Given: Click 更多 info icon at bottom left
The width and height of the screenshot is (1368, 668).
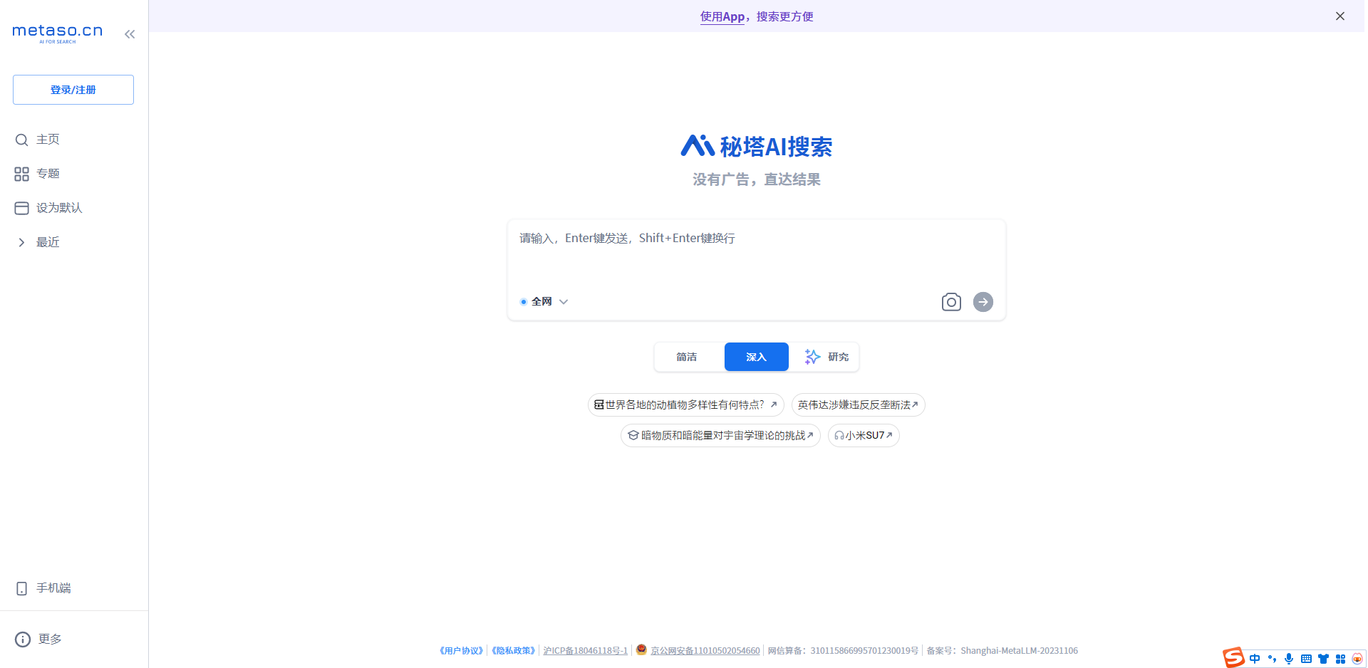Looking at the screenshot, I should point(21,639).
